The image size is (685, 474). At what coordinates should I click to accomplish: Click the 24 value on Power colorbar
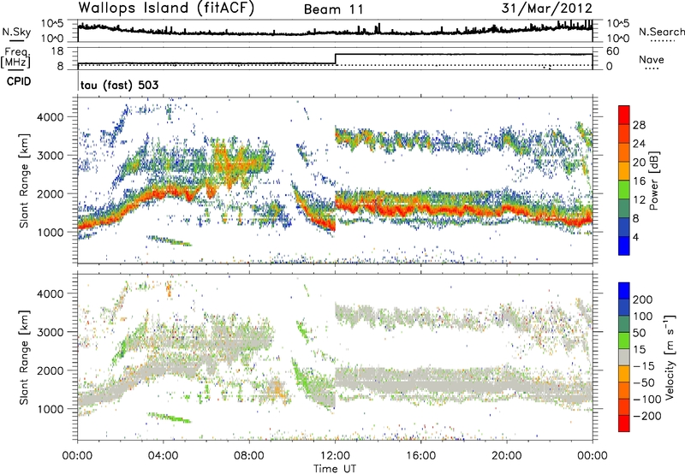tap(639, 144)
